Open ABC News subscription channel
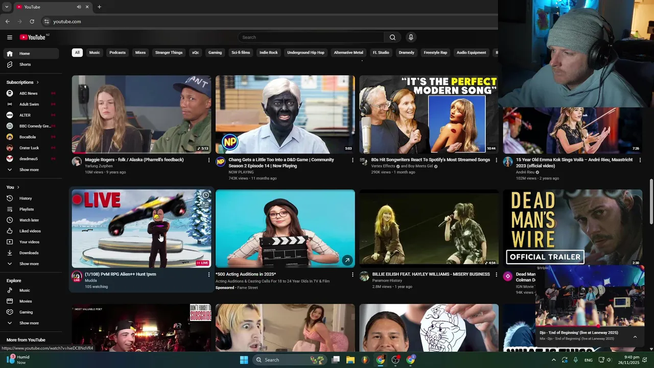This screenshot has width=654, height=368. click(x=31, y=94)
